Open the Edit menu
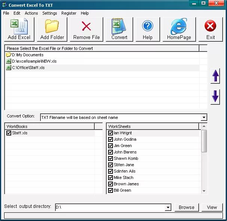Image resolution: width=227 pixels, height=221 pixels. pos(17,13)
